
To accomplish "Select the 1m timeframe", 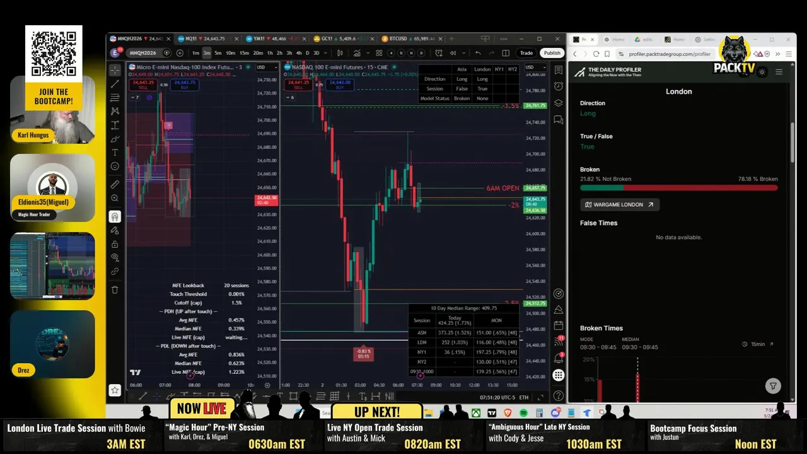I will [196, 53].
